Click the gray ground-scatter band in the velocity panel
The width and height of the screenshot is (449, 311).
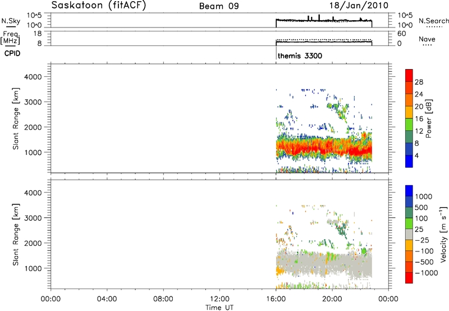[x=324, y=262]
